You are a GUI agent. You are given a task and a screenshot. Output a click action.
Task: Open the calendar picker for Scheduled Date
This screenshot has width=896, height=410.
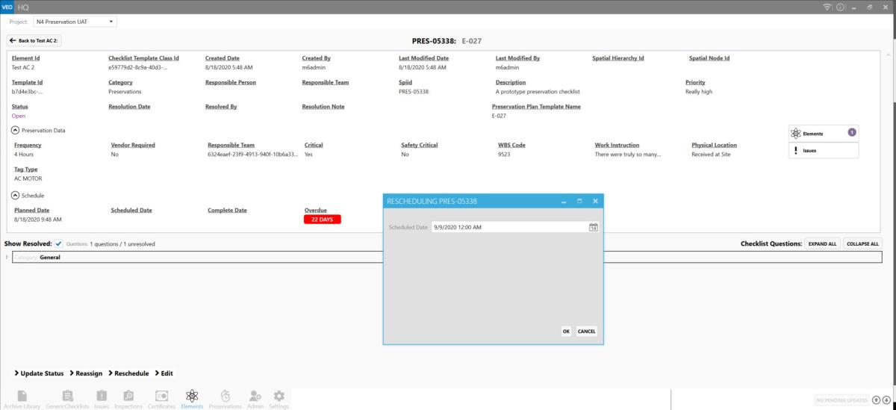pyautogui.click(x=594, y=227)
